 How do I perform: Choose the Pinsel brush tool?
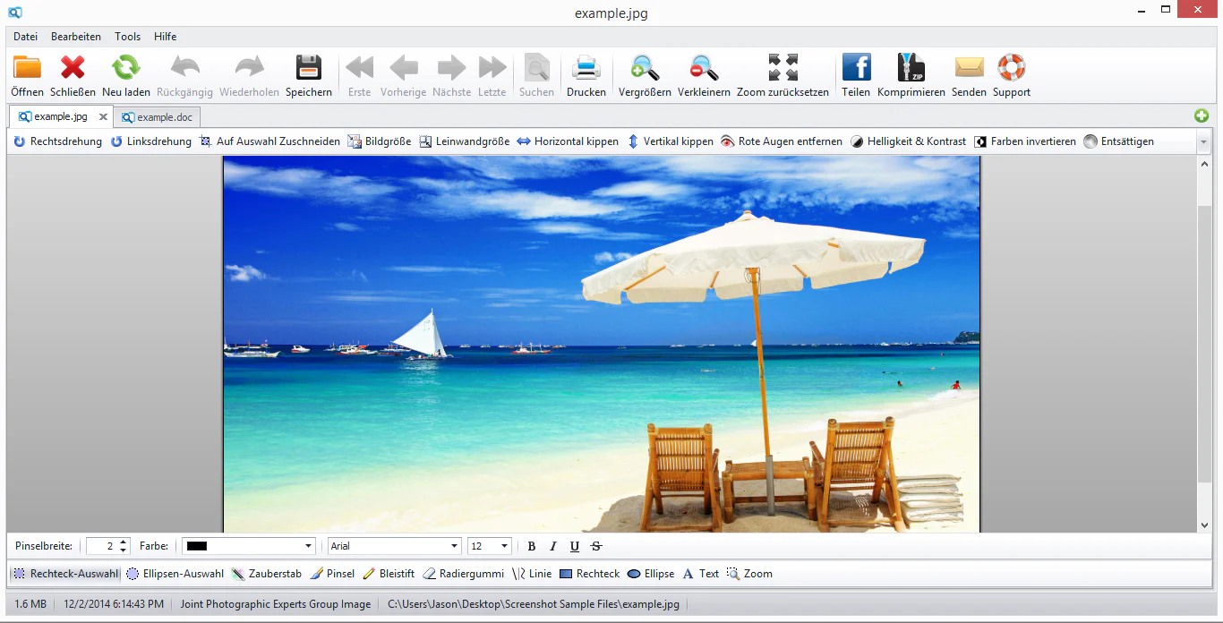pyautogui.click(x=332, y=574)
